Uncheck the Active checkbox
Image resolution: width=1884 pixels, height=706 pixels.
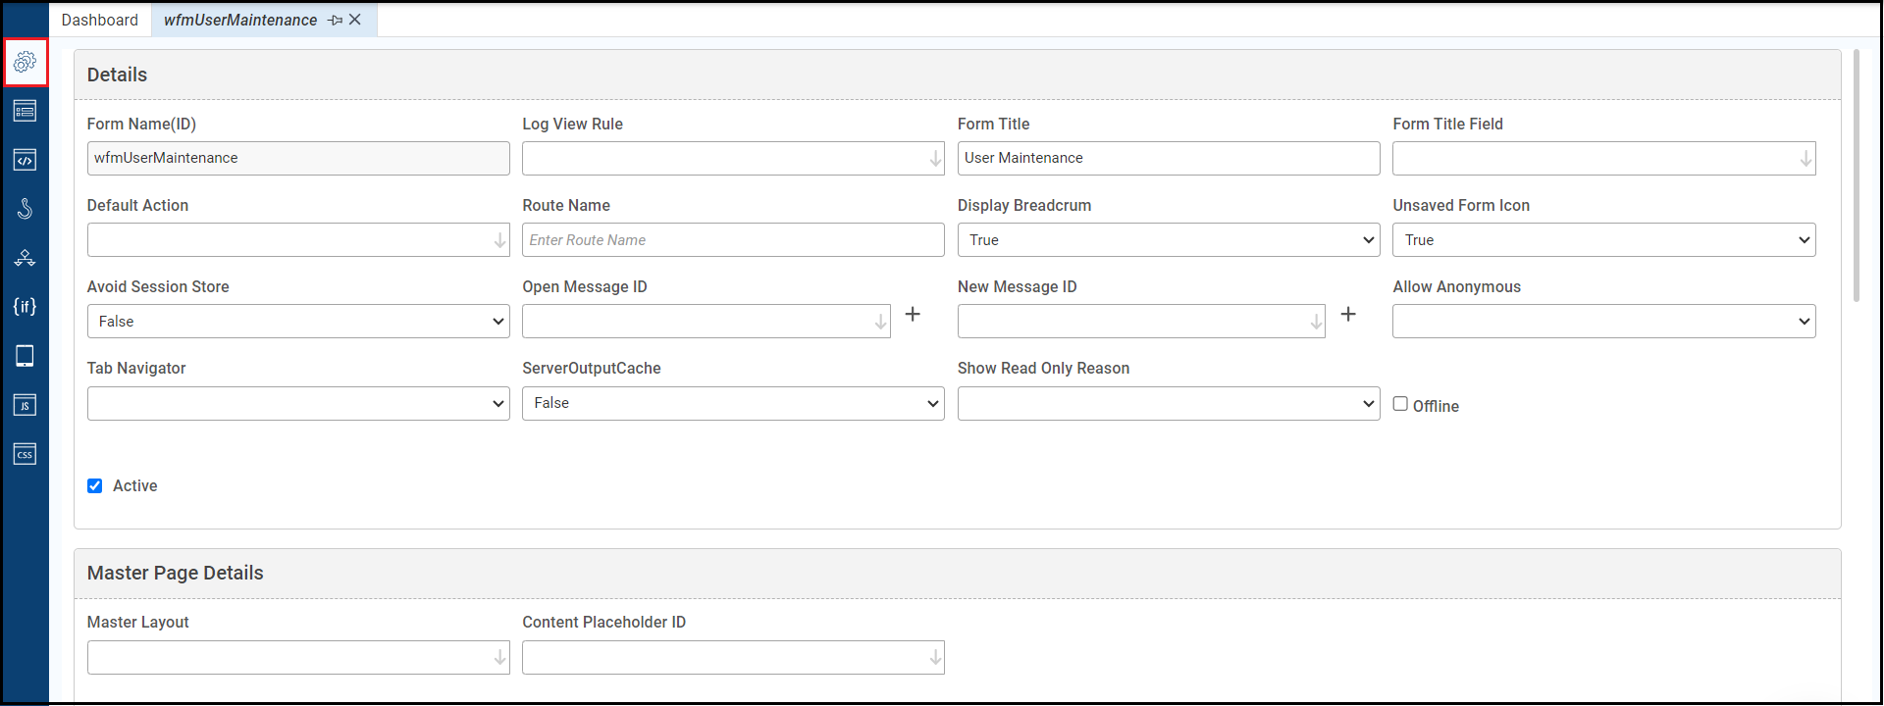[x=95, y=486]
